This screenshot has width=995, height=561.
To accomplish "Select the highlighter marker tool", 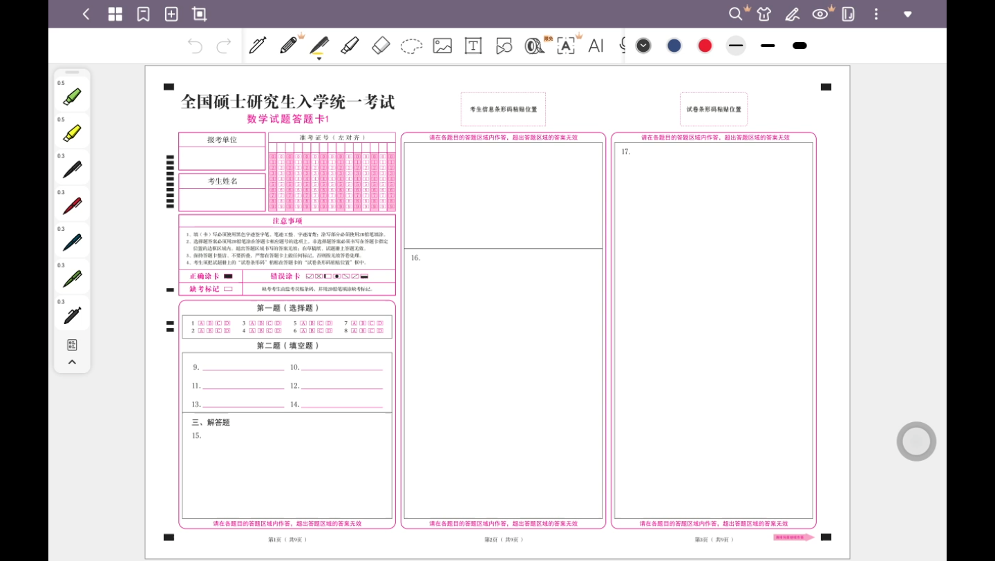I will [x=350, y=46].
